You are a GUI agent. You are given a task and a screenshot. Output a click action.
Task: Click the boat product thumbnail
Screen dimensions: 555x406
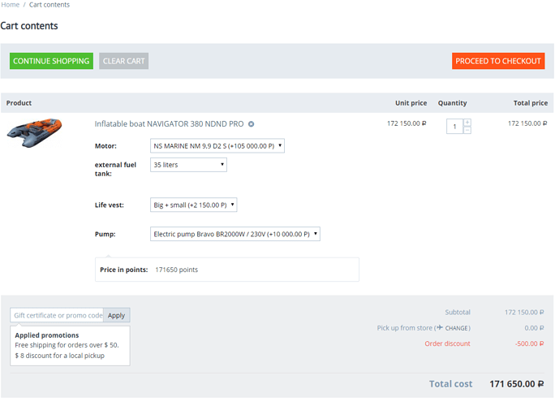click(x=34, y=132)
